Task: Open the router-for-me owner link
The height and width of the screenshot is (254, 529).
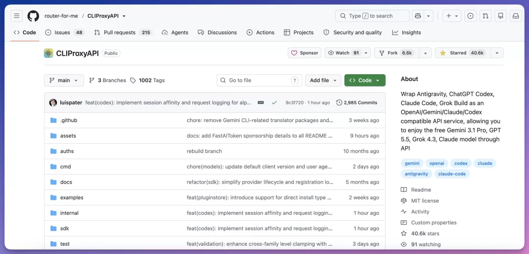Action: pos(61,16)
